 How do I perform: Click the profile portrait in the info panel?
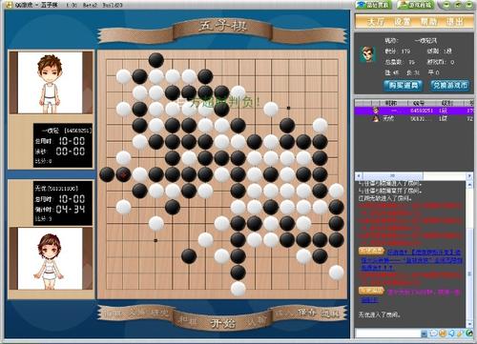click(368, 54)
